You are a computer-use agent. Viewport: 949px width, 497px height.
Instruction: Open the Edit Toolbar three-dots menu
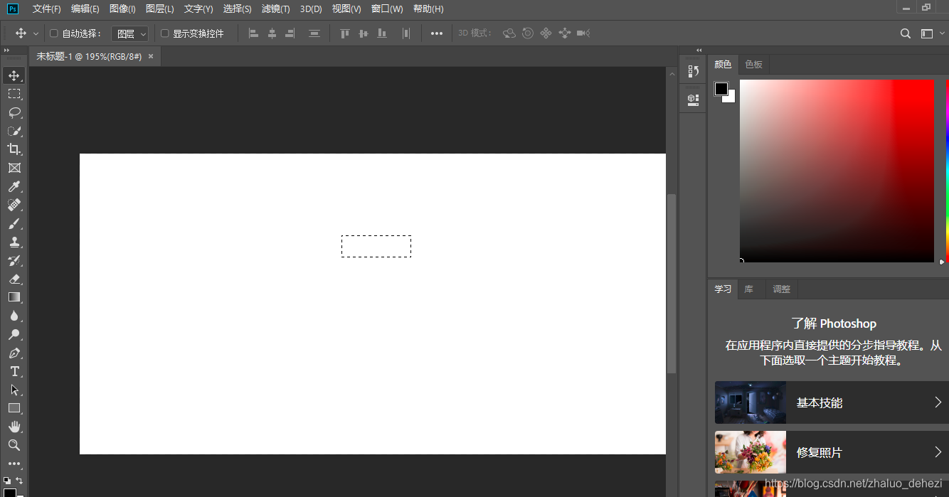[x=14, y=464]
